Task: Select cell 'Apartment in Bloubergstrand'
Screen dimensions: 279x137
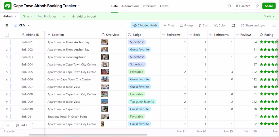Action: coord(73,57)
